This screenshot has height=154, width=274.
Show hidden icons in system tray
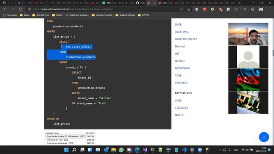[220, 150]
